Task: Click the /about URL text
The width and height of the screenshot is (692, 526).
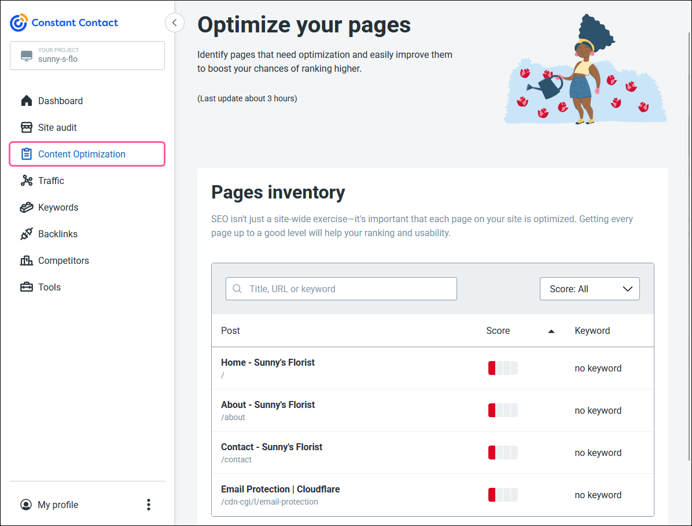Action: point(233,417)
